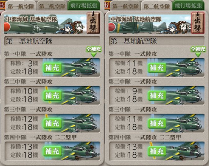Click 第二基地航空隊 name field
The height and width of the screenshot is (166, 209).
157,41
